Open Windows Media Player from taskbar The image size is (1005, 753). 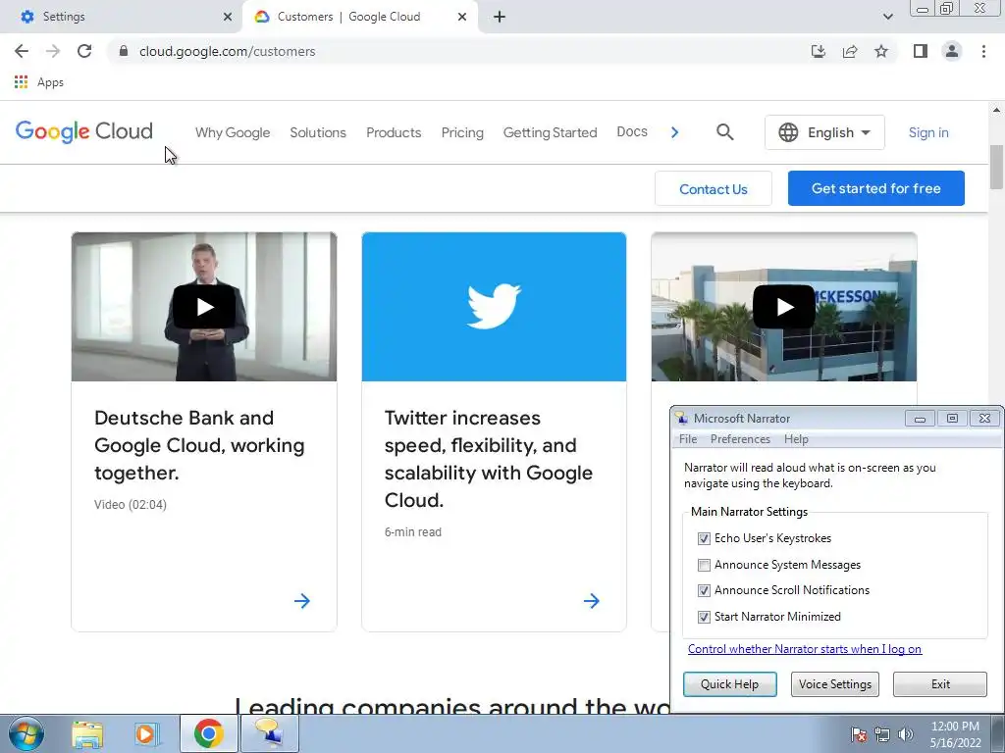tap(147, 733)
